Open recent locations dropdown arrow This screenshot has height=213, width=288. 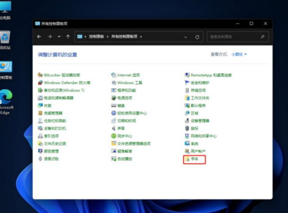pyautogui.click(x=59, y=36)
